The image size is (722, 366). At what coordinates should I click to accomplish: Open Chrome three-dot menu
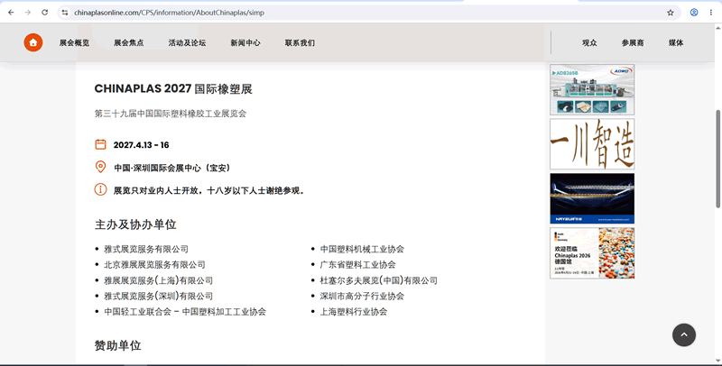tap(711, 13)
